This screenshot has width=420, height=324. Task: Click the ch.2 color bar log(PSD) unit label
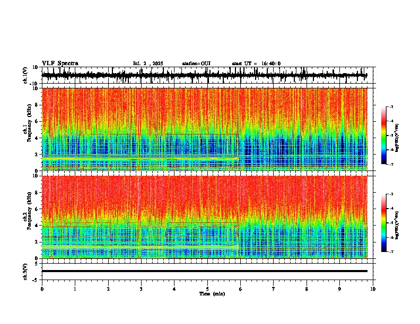(397, 225)
